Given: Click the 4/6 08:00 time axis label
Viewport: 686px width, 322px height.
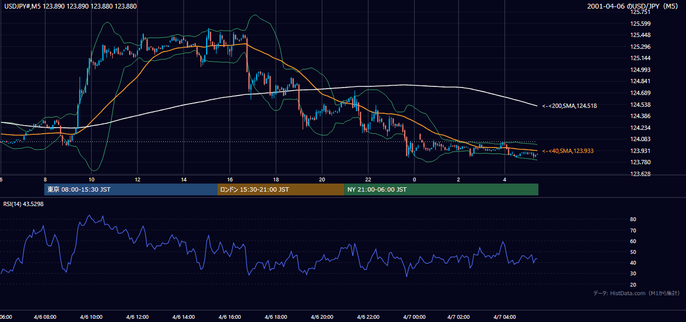Looking at the screenshot, I should pos(46,317).
